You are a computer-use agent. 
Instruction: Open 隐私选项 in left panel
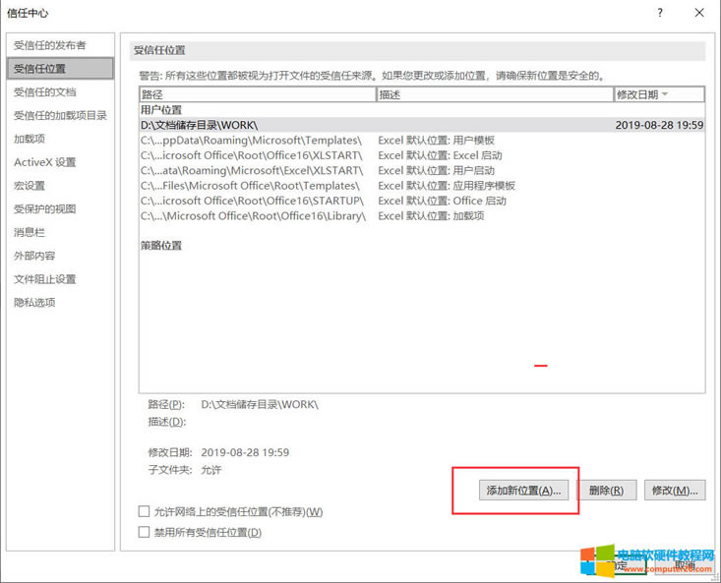pyautogui.click(x=35, y=303)
